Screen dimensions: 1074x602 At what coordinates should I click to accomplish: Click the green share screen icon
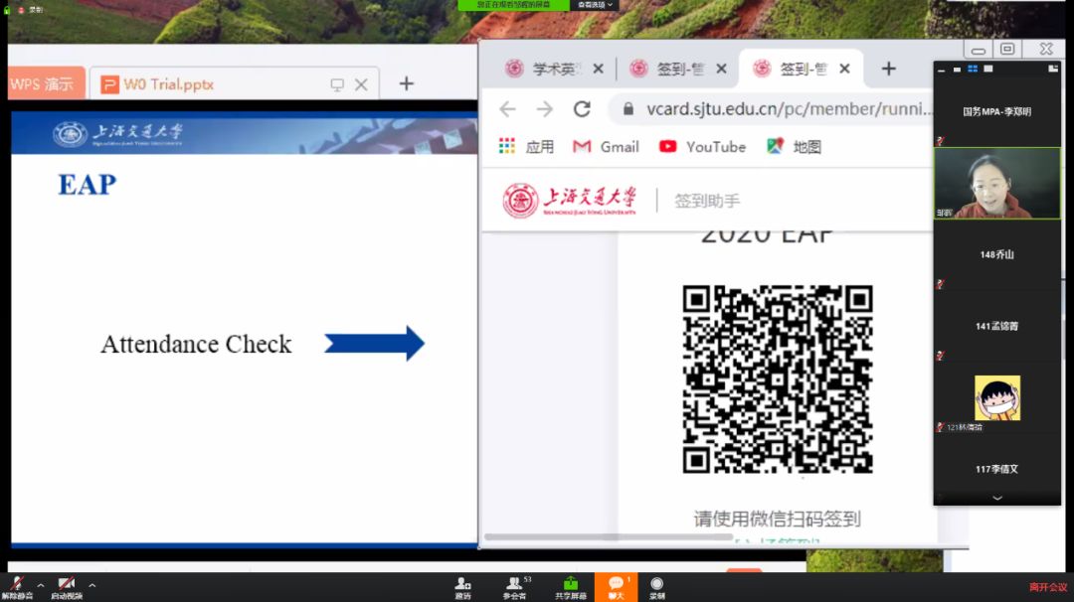571,585
